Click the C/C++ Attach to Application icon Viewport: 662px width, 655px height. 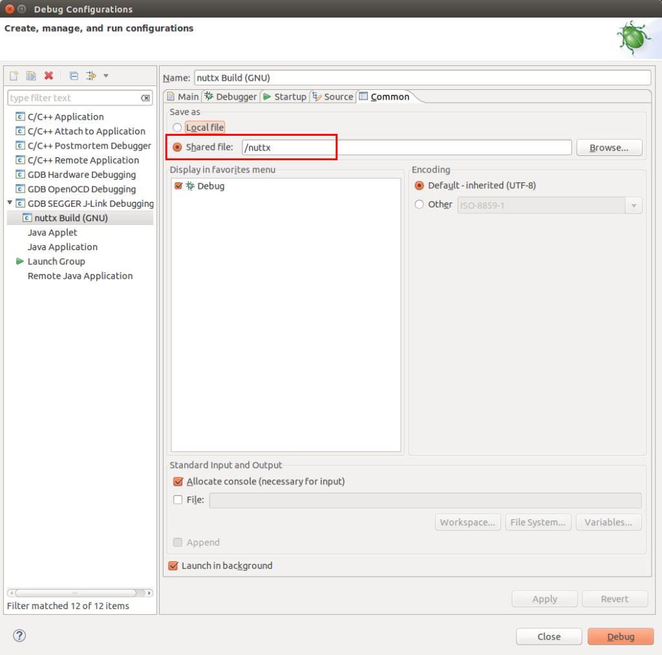tap(20, 131)
